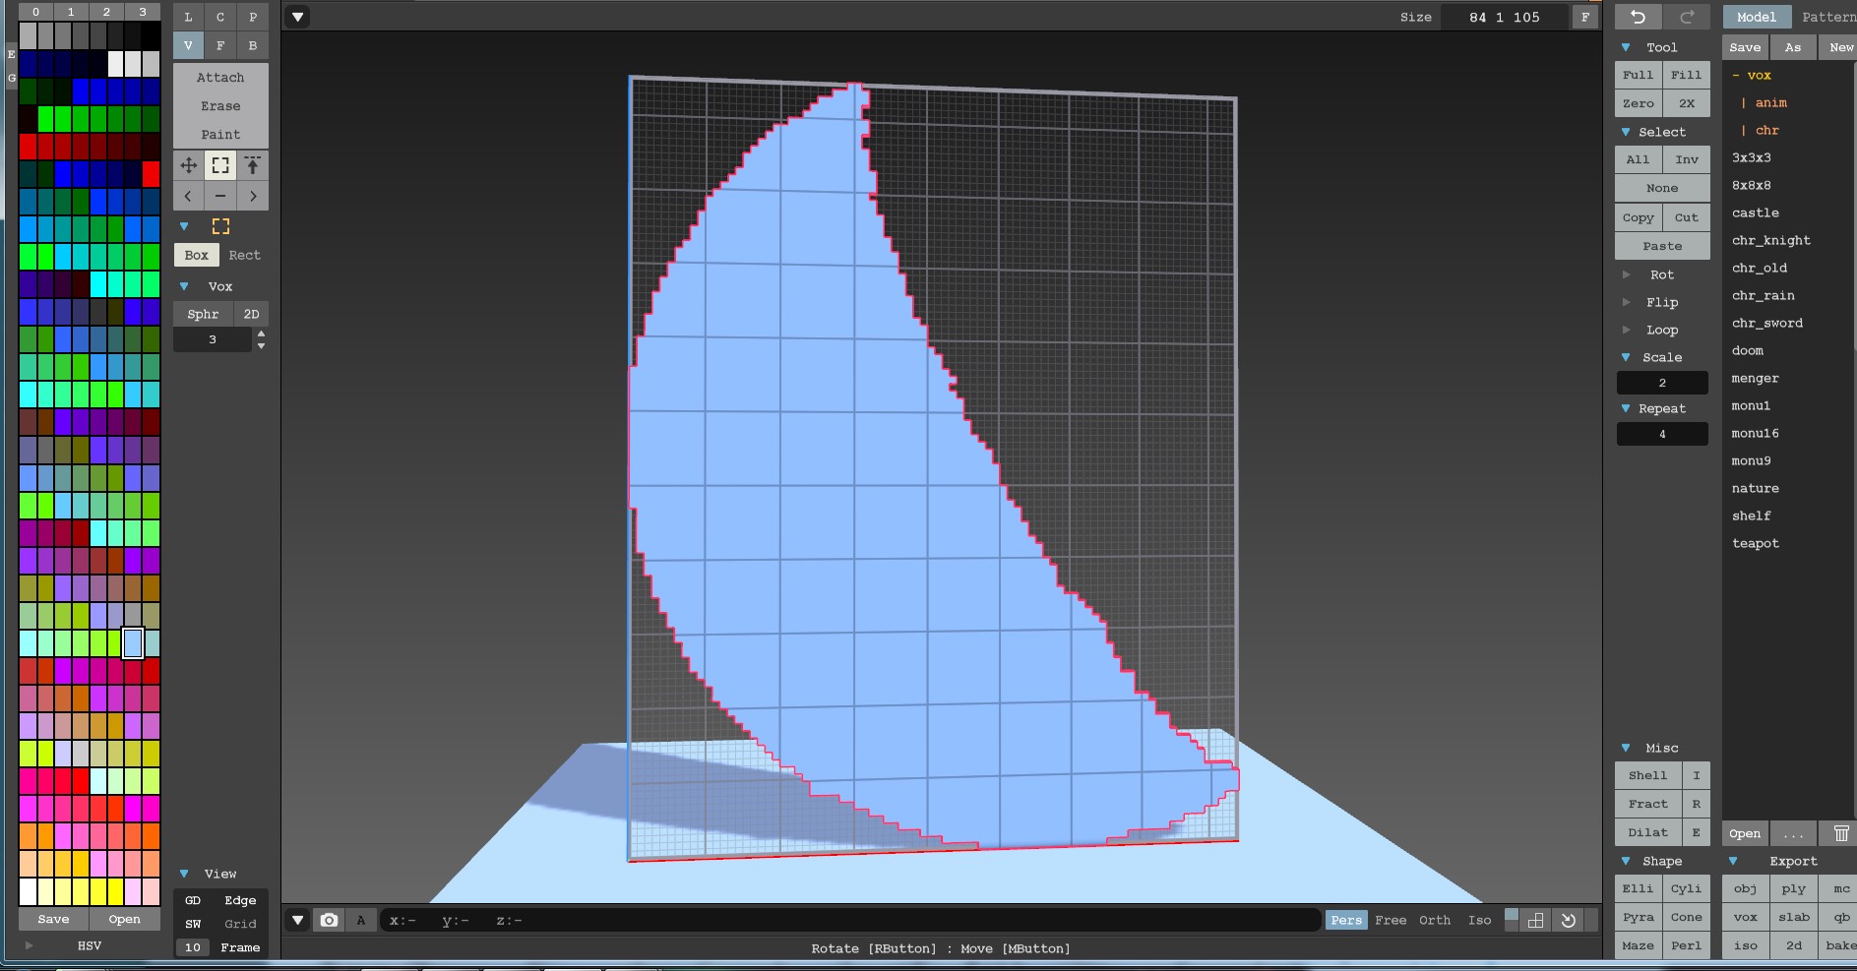Click the reset camera rotate icon
This screenshot has width=1857, height=971.
click(x=1569, y=920)
